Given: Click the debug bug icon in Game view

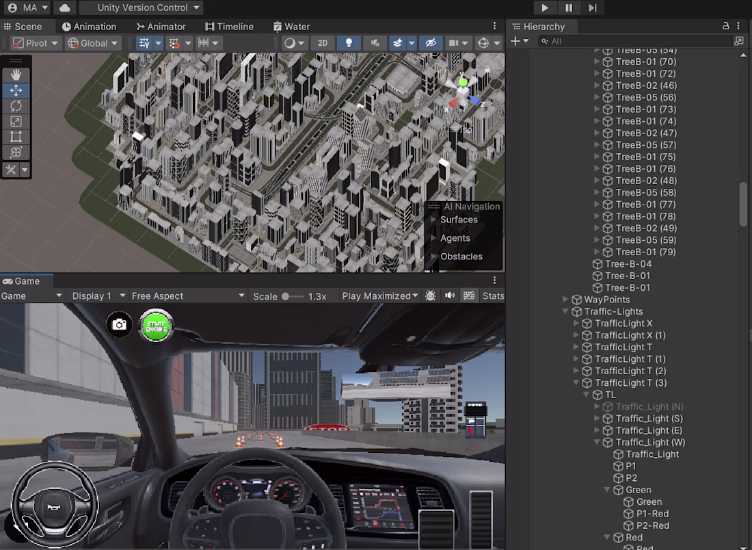Looking at the screenshot, I should pyautogui.click(x=431, y=296).
